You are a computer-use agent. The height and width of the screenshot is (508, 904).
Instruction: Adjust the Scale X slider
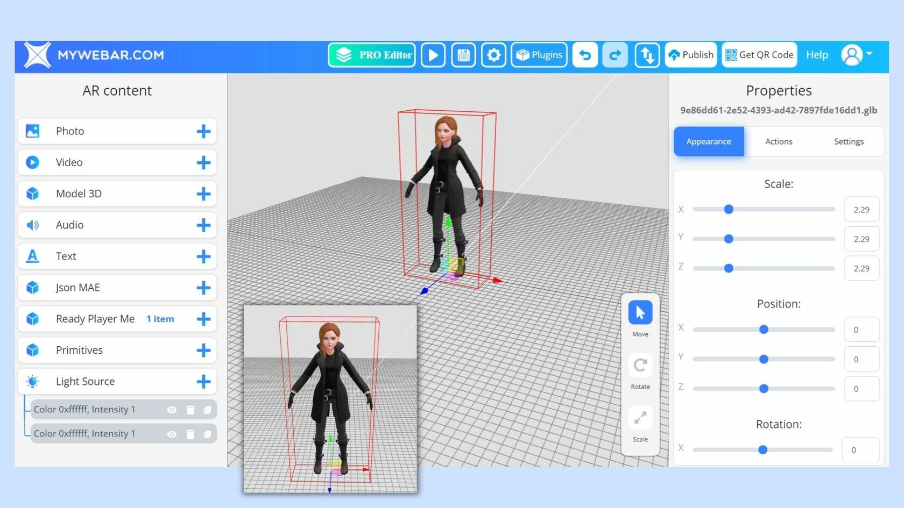pos(729,209)
